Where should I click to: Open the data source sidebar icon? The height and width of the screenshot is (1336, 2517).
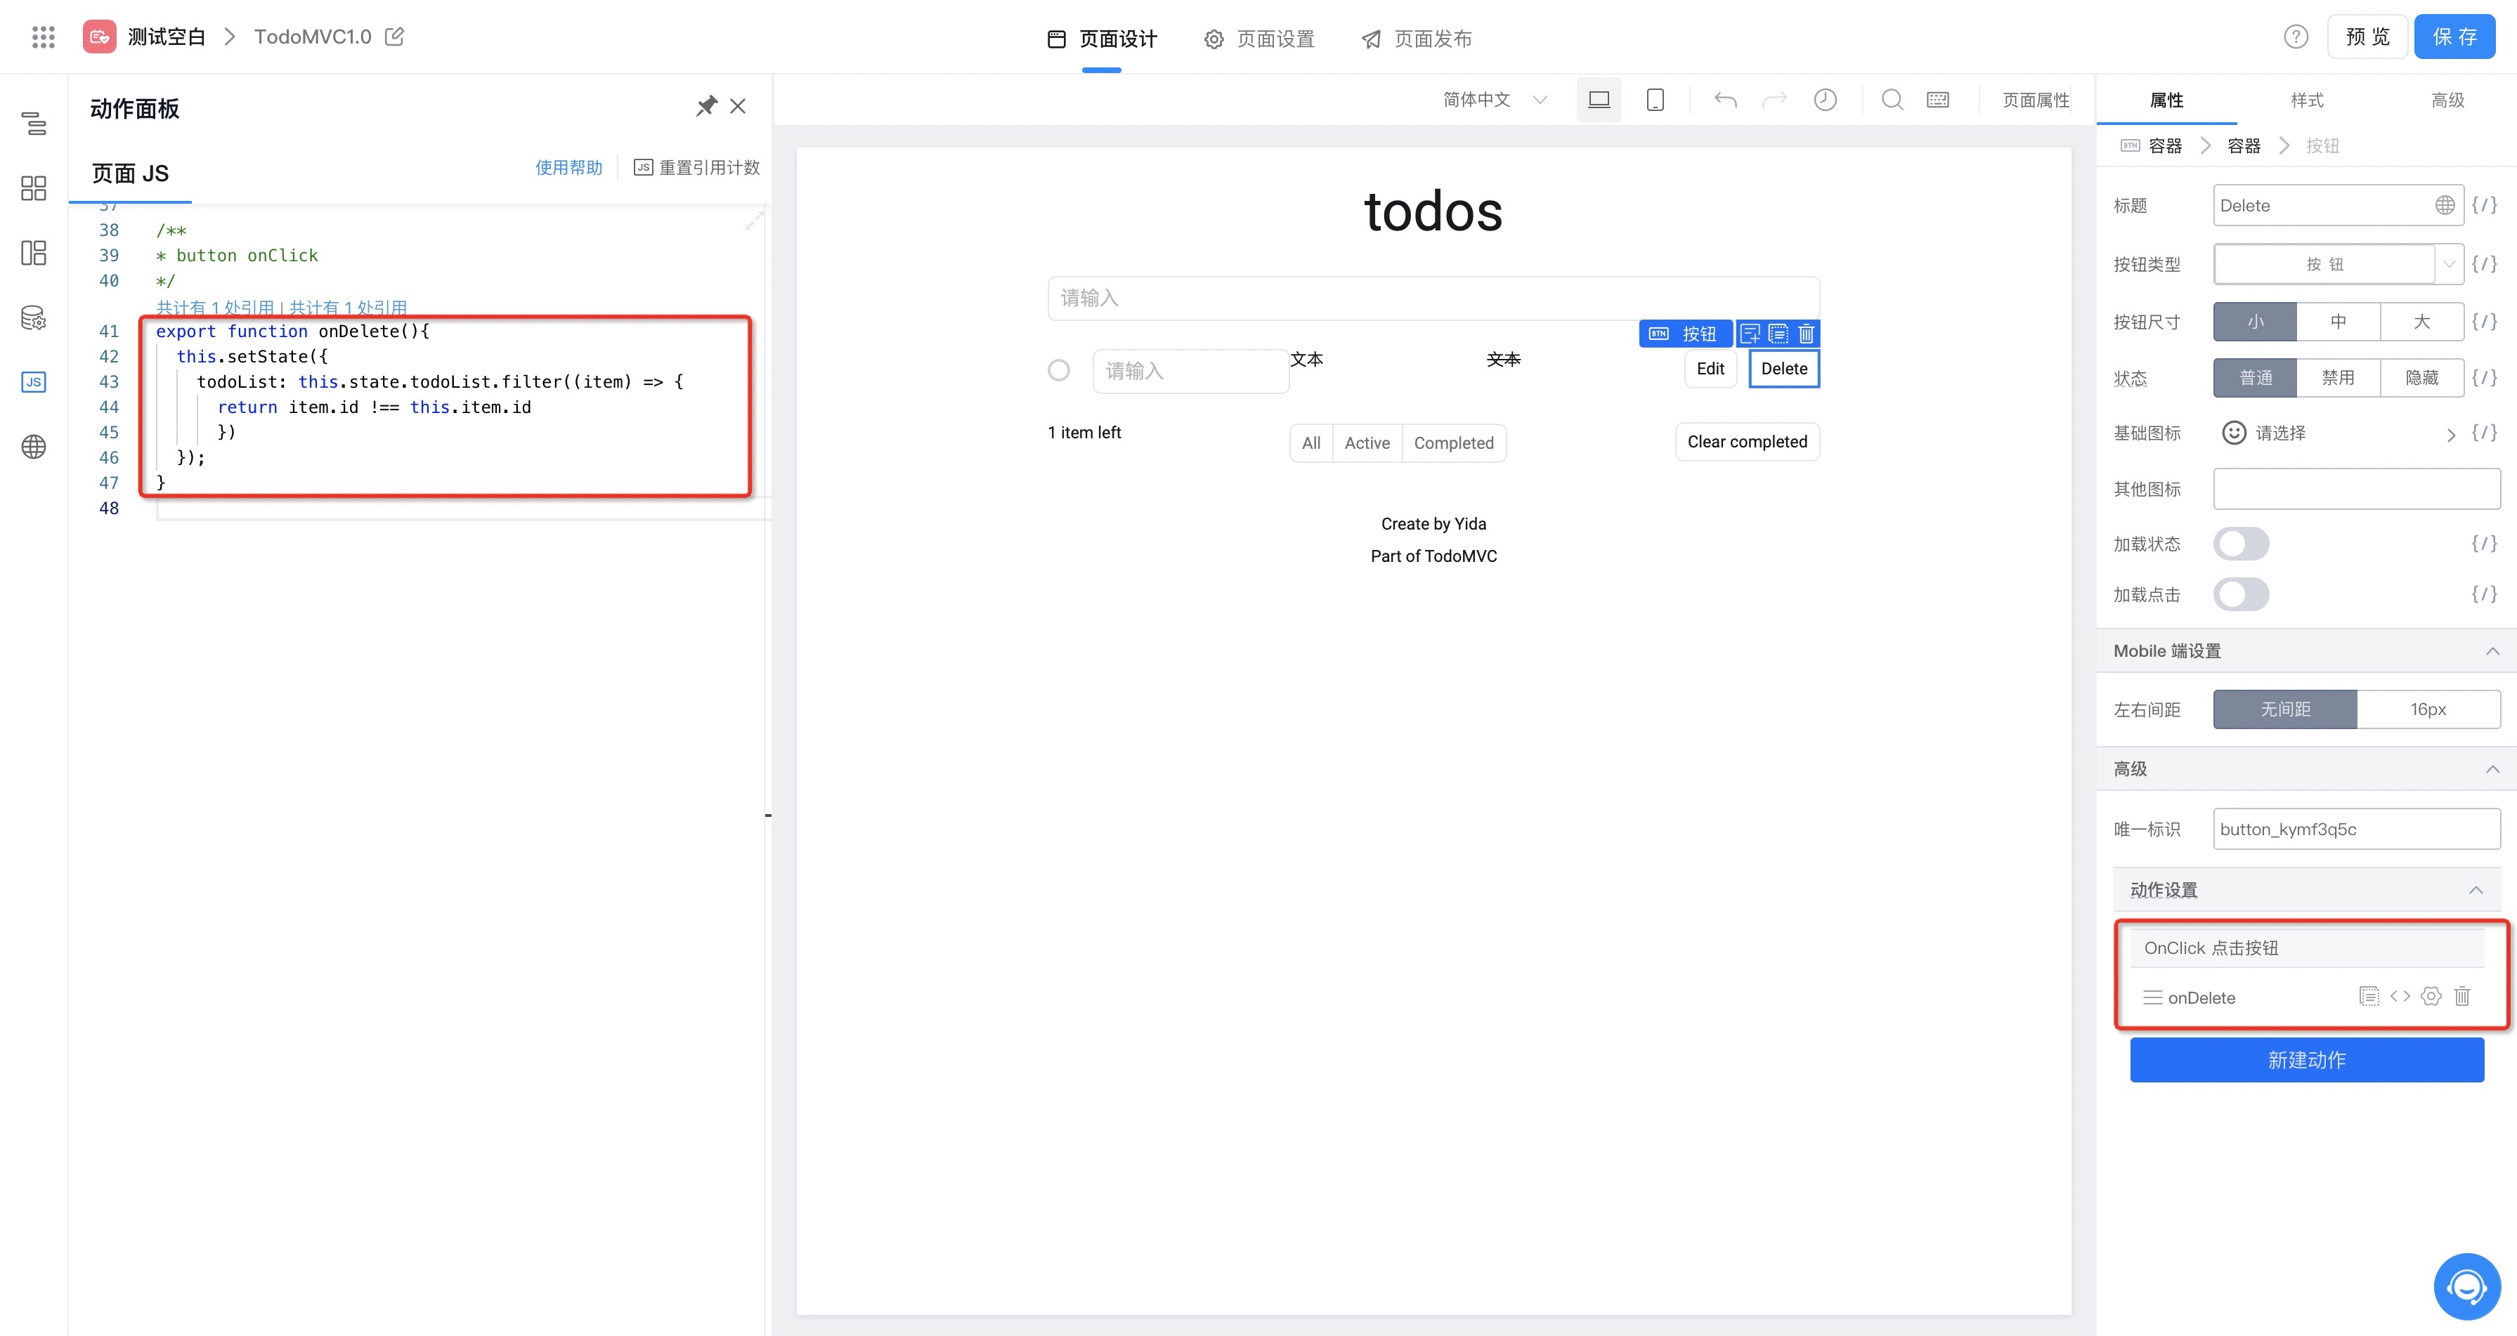tap(33, 317)
